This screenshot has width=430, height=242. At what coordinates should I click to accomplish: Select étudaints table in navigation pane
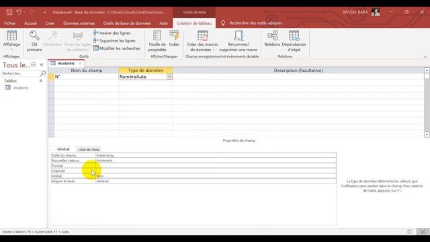(x=21, y=88)
